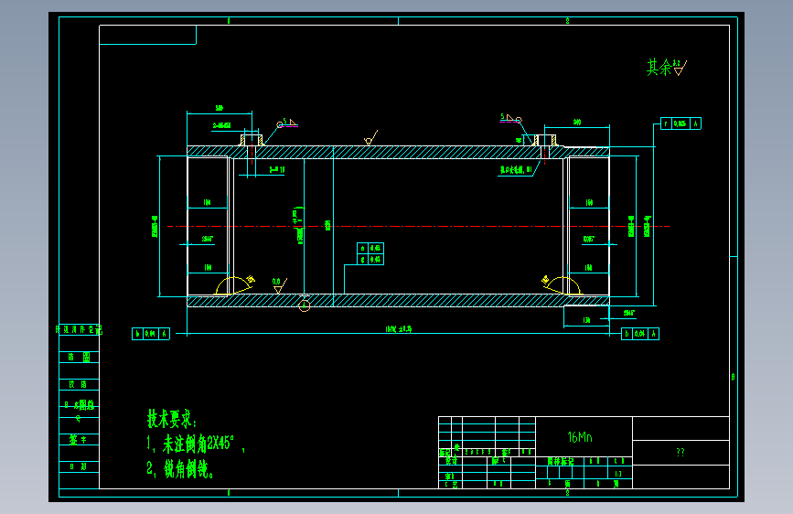
Task: Select the right weld symbol marked 5
Action: tap(510, 119)
